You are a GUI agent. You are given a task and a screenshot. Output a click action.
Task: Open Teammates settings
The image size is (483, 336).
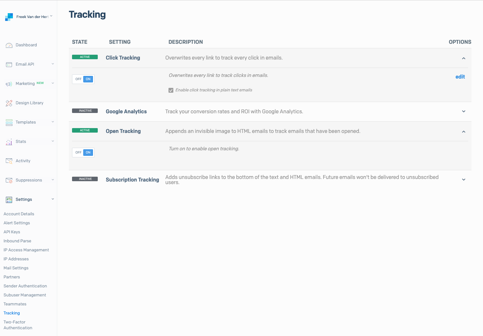point(15,304)
